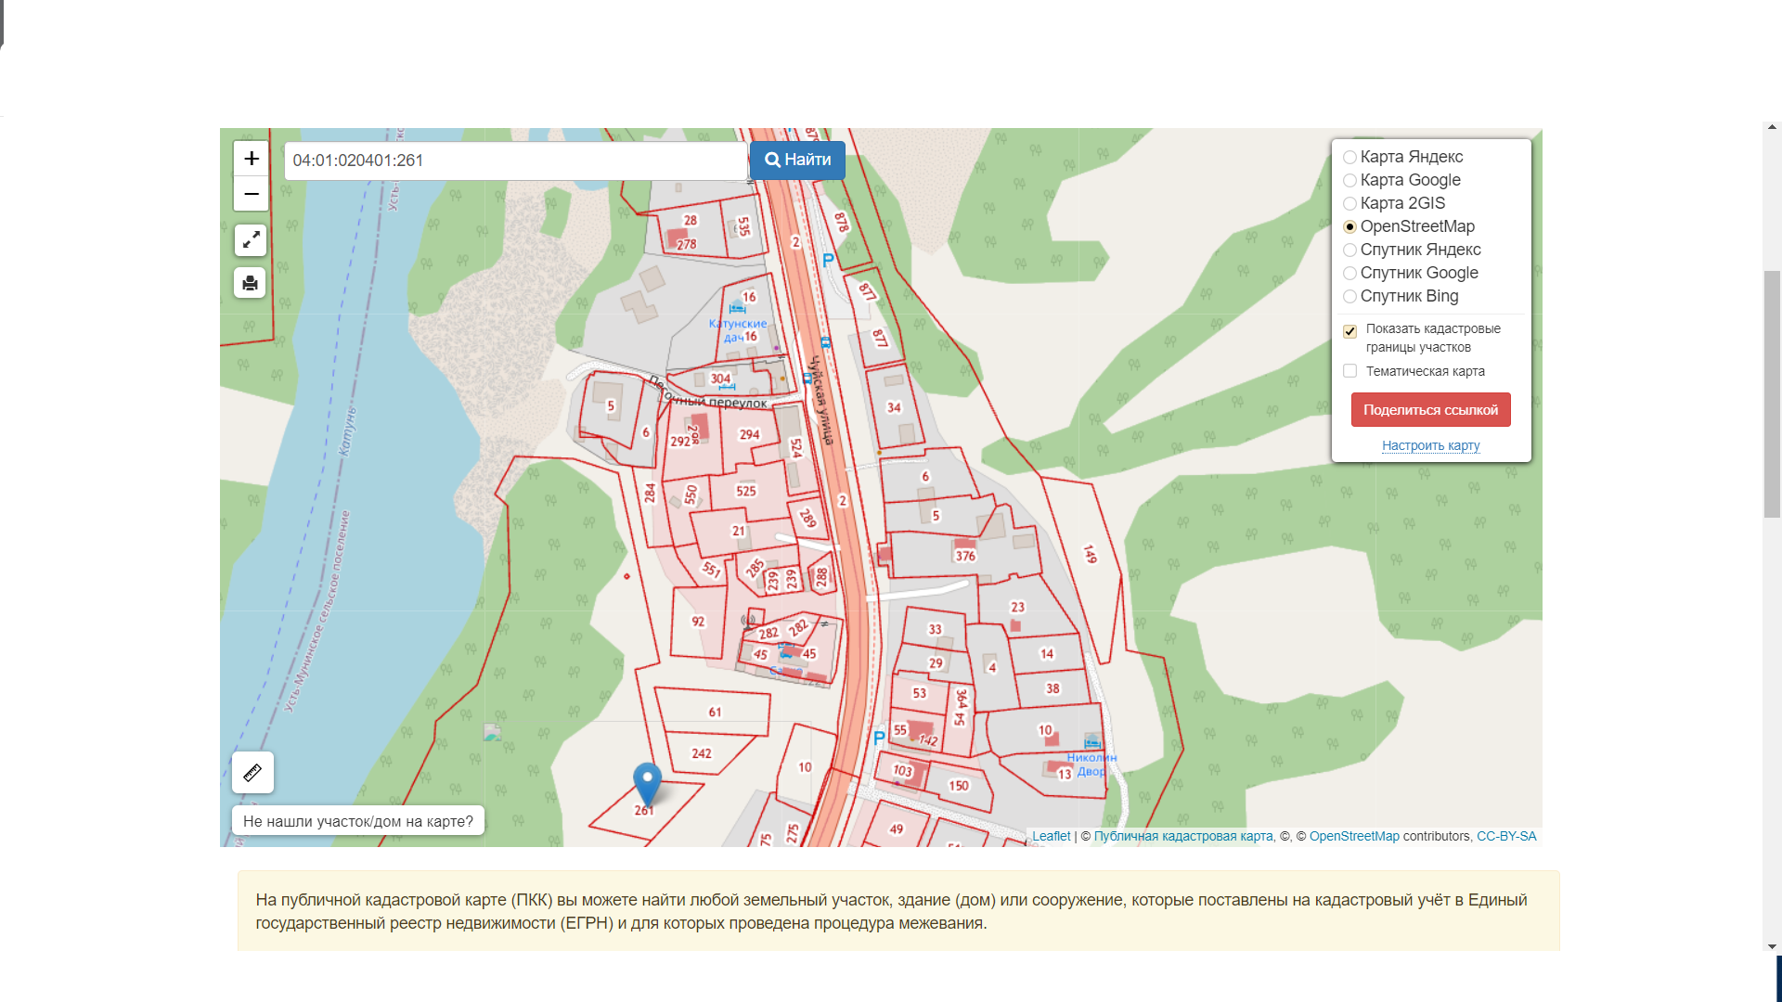The height and width of the screenshot is (1002, 1782).
Task: Click the cadastral number search field
Action: click(x=515, y=161)
